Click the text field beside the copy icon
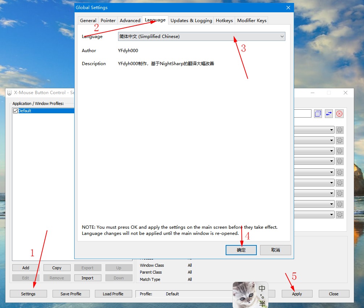Screen dimensions: 364x308 point(302,114)
